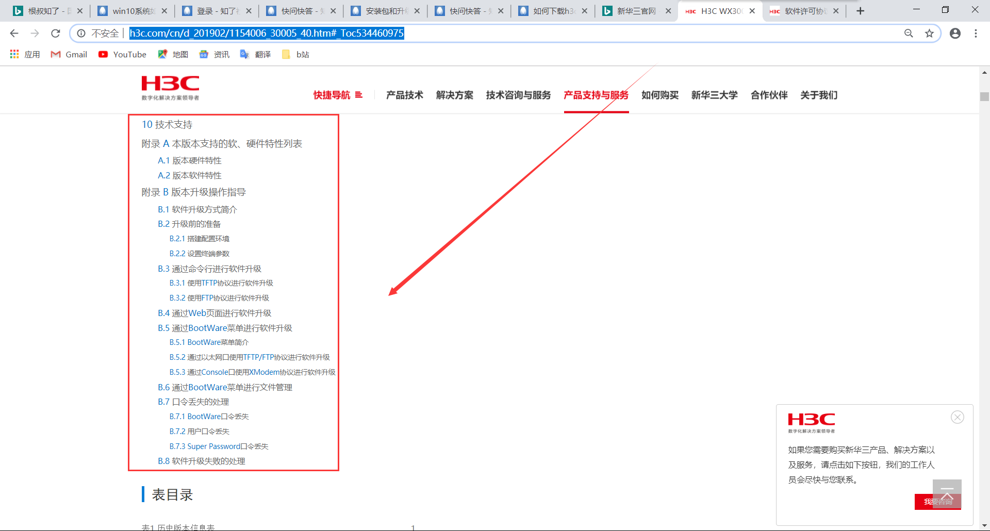Open B.5.1 BootWare菜单简介 link
This screenshot has height=531, width=990.
pos(209,342)
